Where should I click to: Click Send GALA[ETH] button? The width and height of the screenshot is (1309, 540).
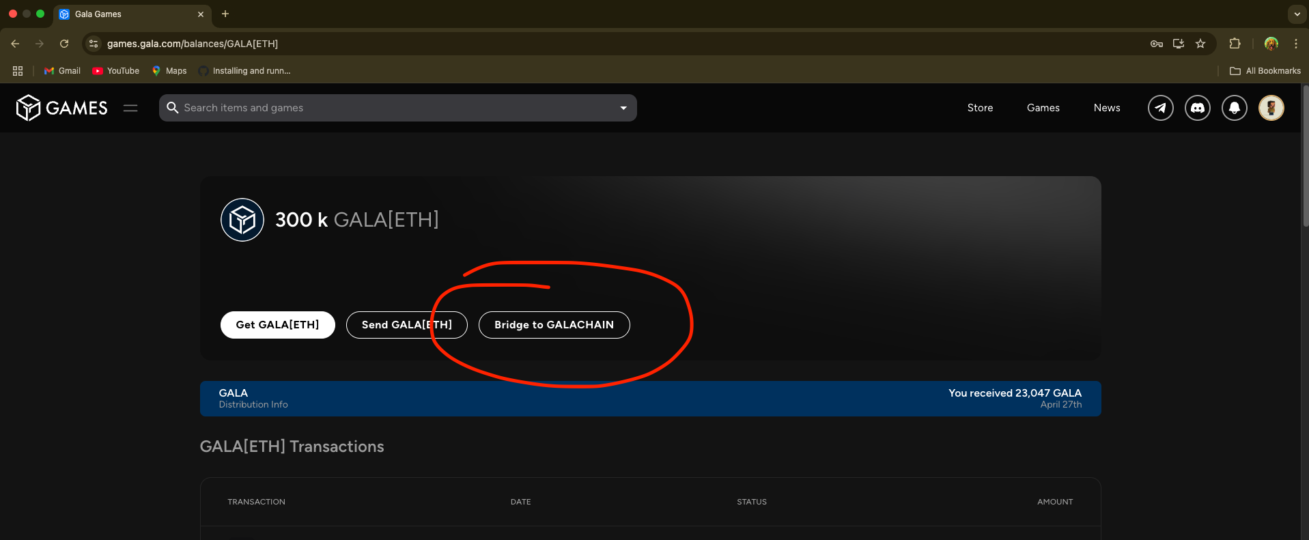pos(407,325)
